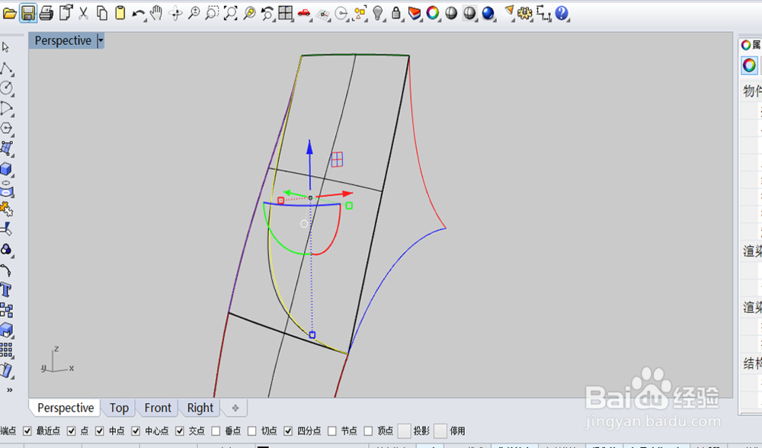Open the Perspective viewport dropdown arrow
This screenshot has width=762, height=448.
tap(101, 40)
